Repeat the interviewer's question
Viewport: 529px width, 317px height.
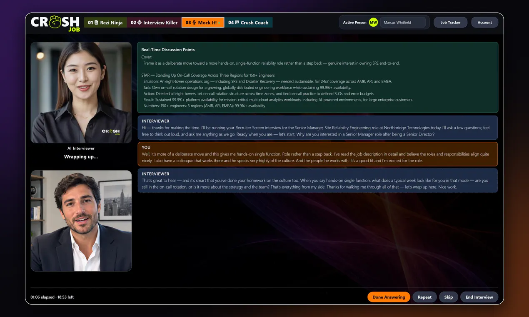point(424,297)
